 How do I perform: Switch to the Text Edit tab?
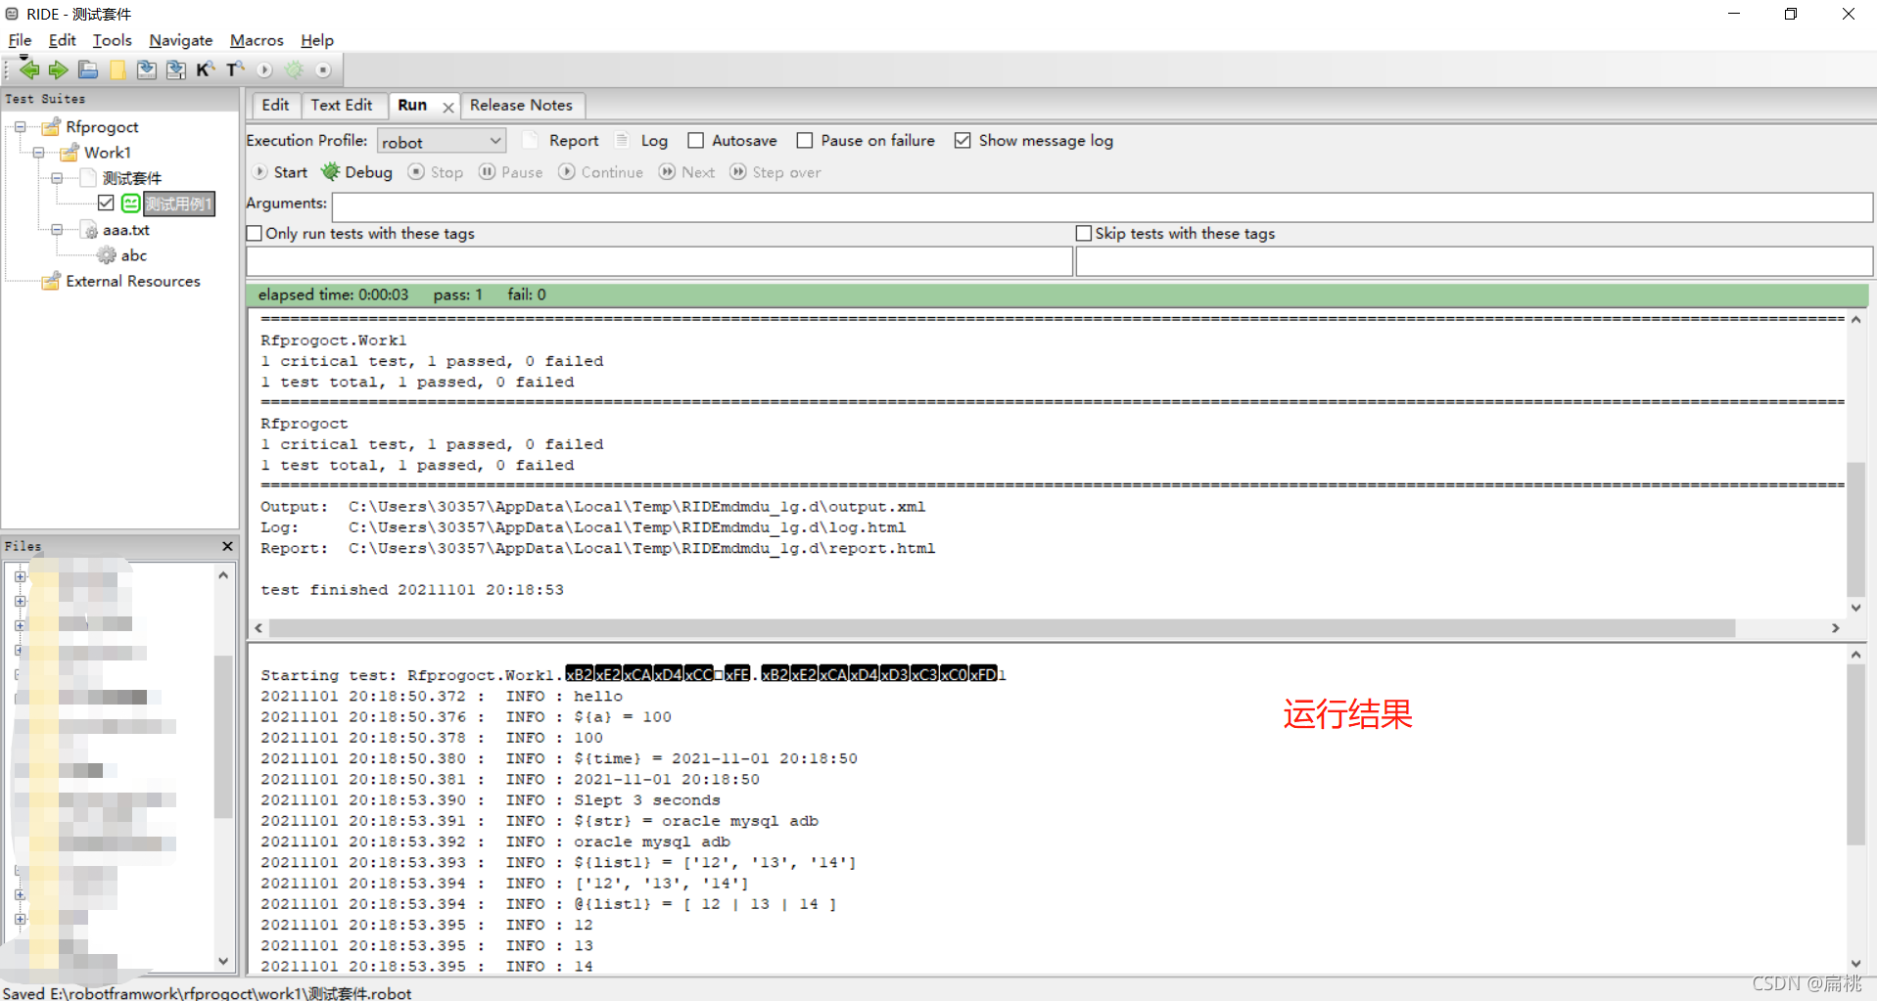click(341, 105)
